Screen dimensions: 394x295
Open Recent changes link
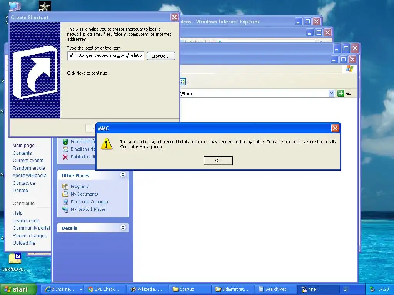[30, 236]
